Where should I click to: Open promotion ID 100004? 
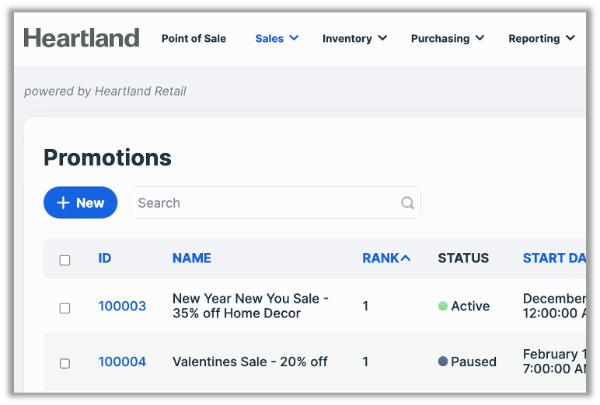[x=122, y=362]
